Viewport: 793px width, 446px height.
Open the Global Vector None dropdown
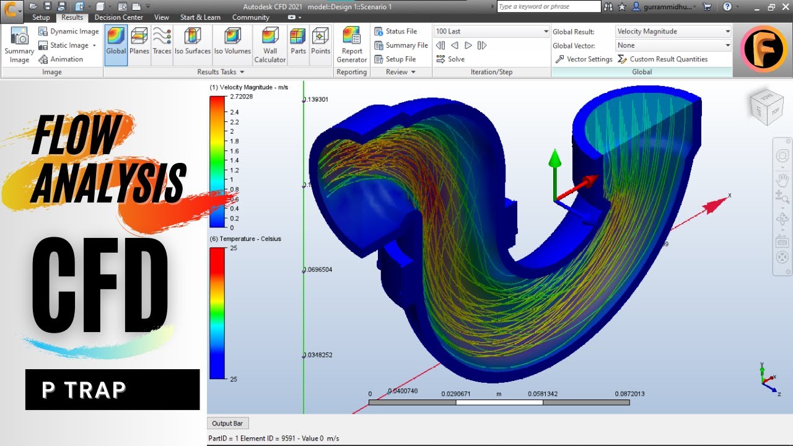click(x=673, y=45)
